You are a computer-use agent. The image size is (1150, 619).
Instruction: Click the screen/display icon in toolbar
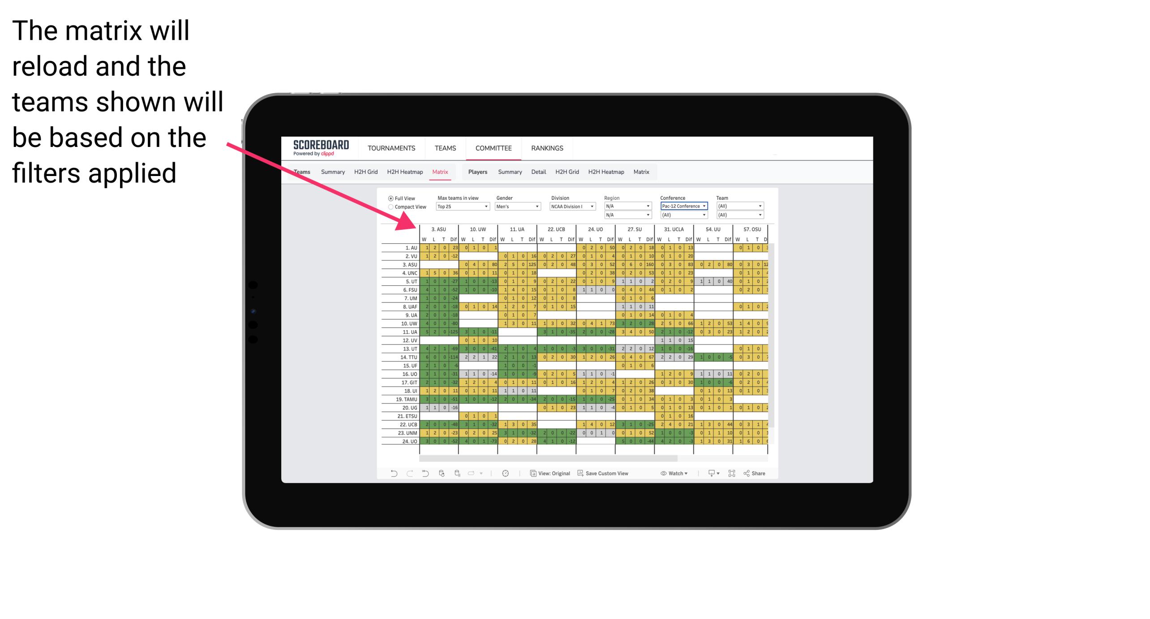(709, 473)
